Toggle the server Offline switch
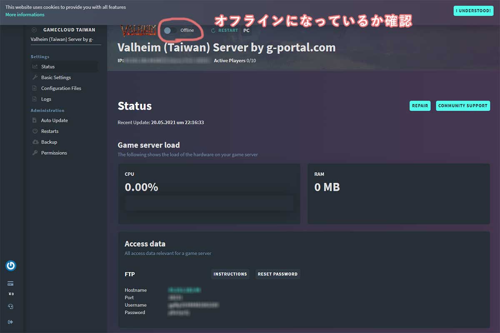Screen dimensions: 500x333 click(170, 30)
